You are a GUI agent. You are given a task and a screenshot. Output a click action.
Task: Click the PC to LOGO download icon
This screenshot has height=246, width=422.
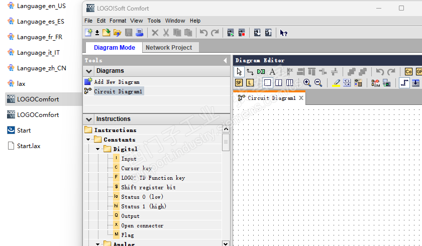coord(257,33)
